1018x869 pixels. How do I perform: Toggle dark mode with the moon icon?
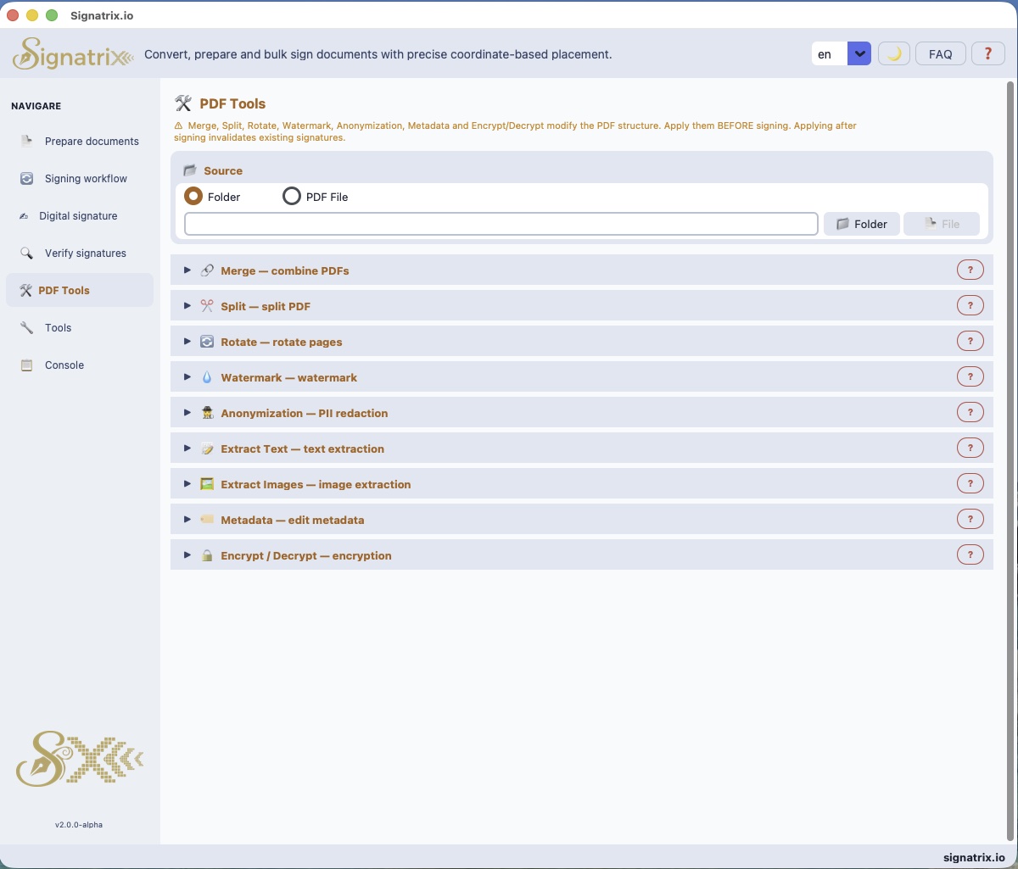(893, 53)
